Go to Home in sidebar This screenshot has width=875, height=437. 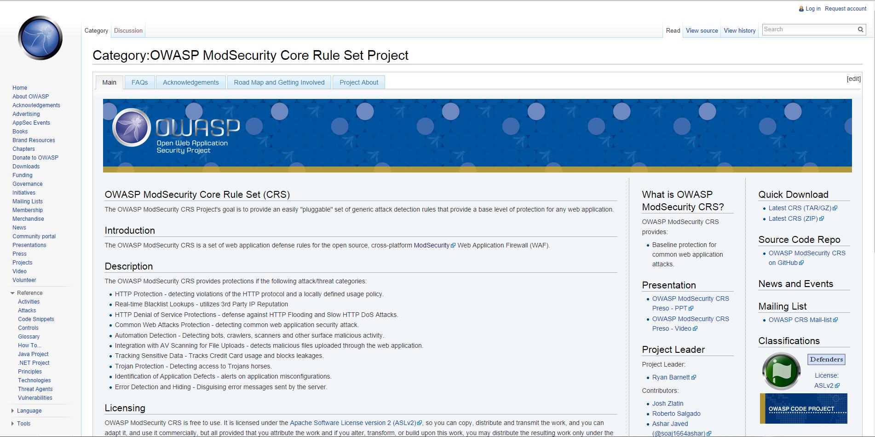[20, 88]
